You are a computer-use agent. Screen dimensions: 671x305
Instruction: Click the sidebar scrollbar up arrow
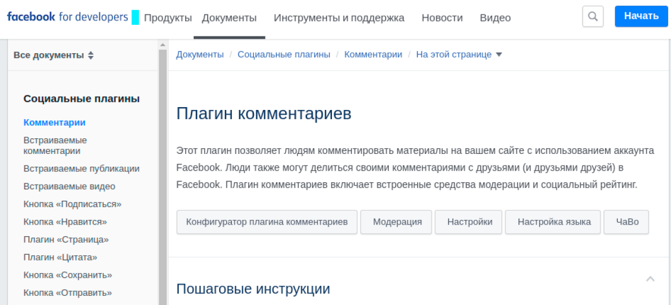163,45
